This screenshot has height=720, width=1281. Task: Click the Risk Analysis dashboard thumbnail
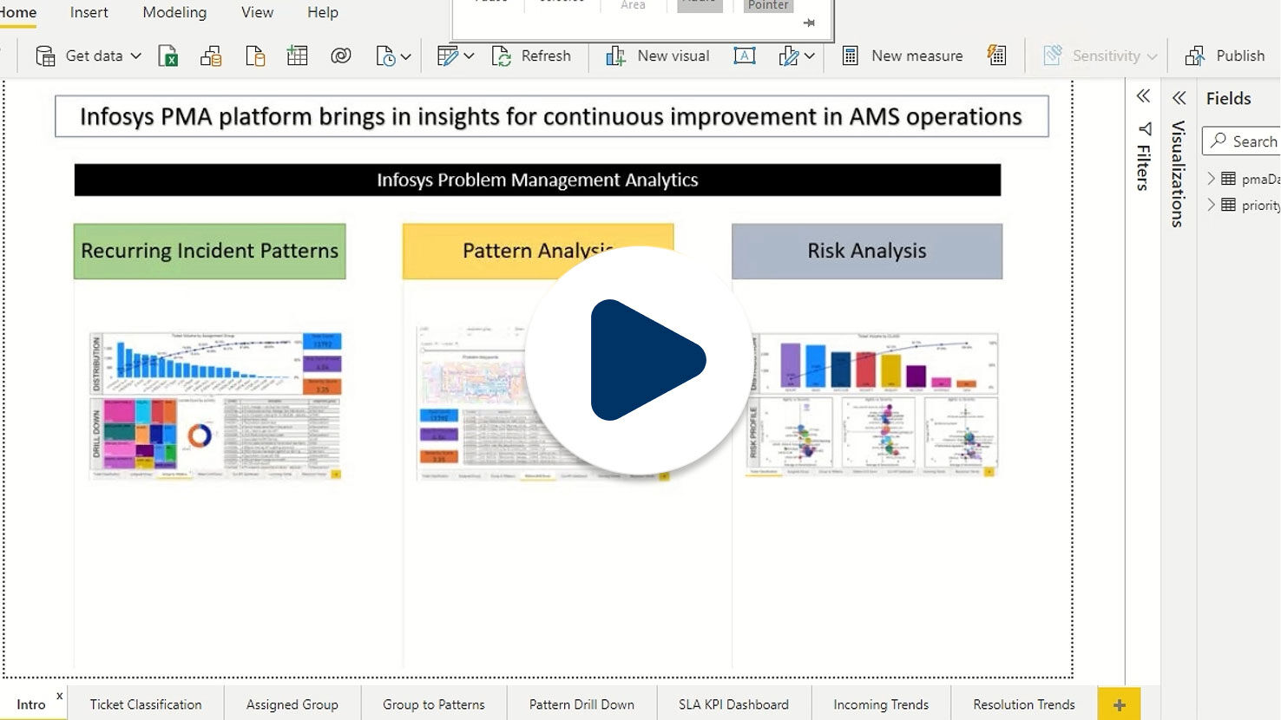[872, 405]
